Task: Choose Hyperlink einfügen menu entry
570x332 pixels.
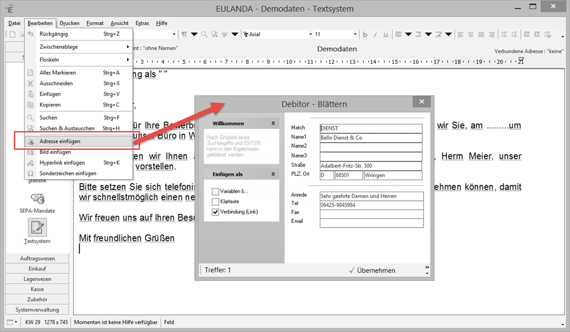Action: (79, 163)
